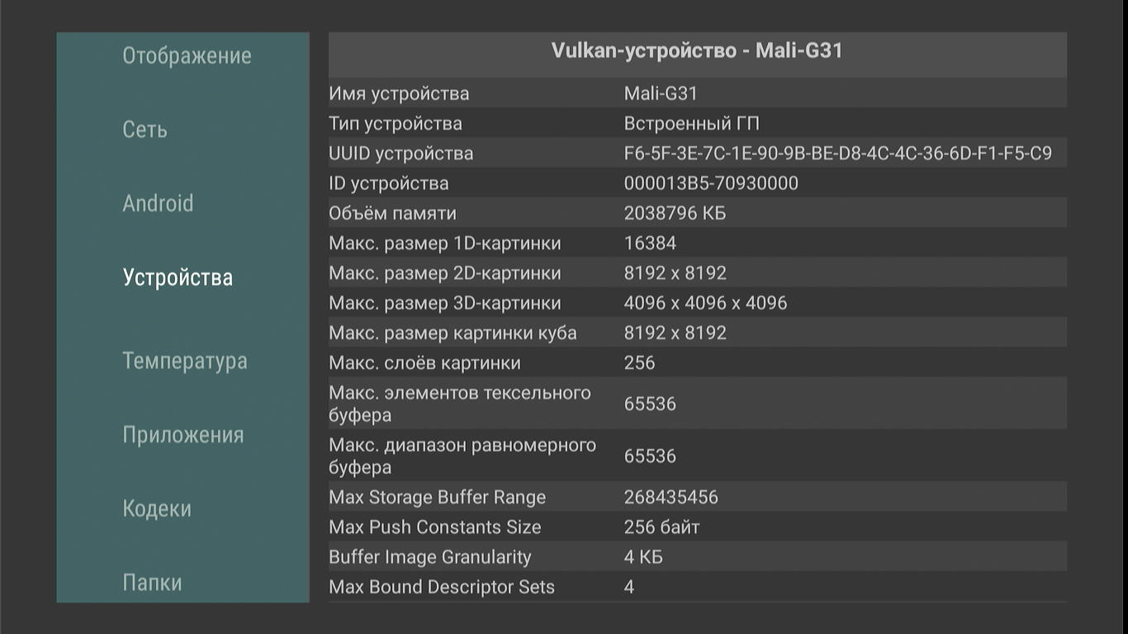
Task: Open the Отображение section
Action: 187,56
